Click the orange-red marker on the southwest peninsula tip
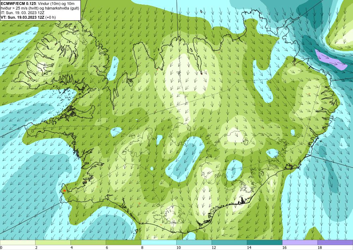 point(65,191)
